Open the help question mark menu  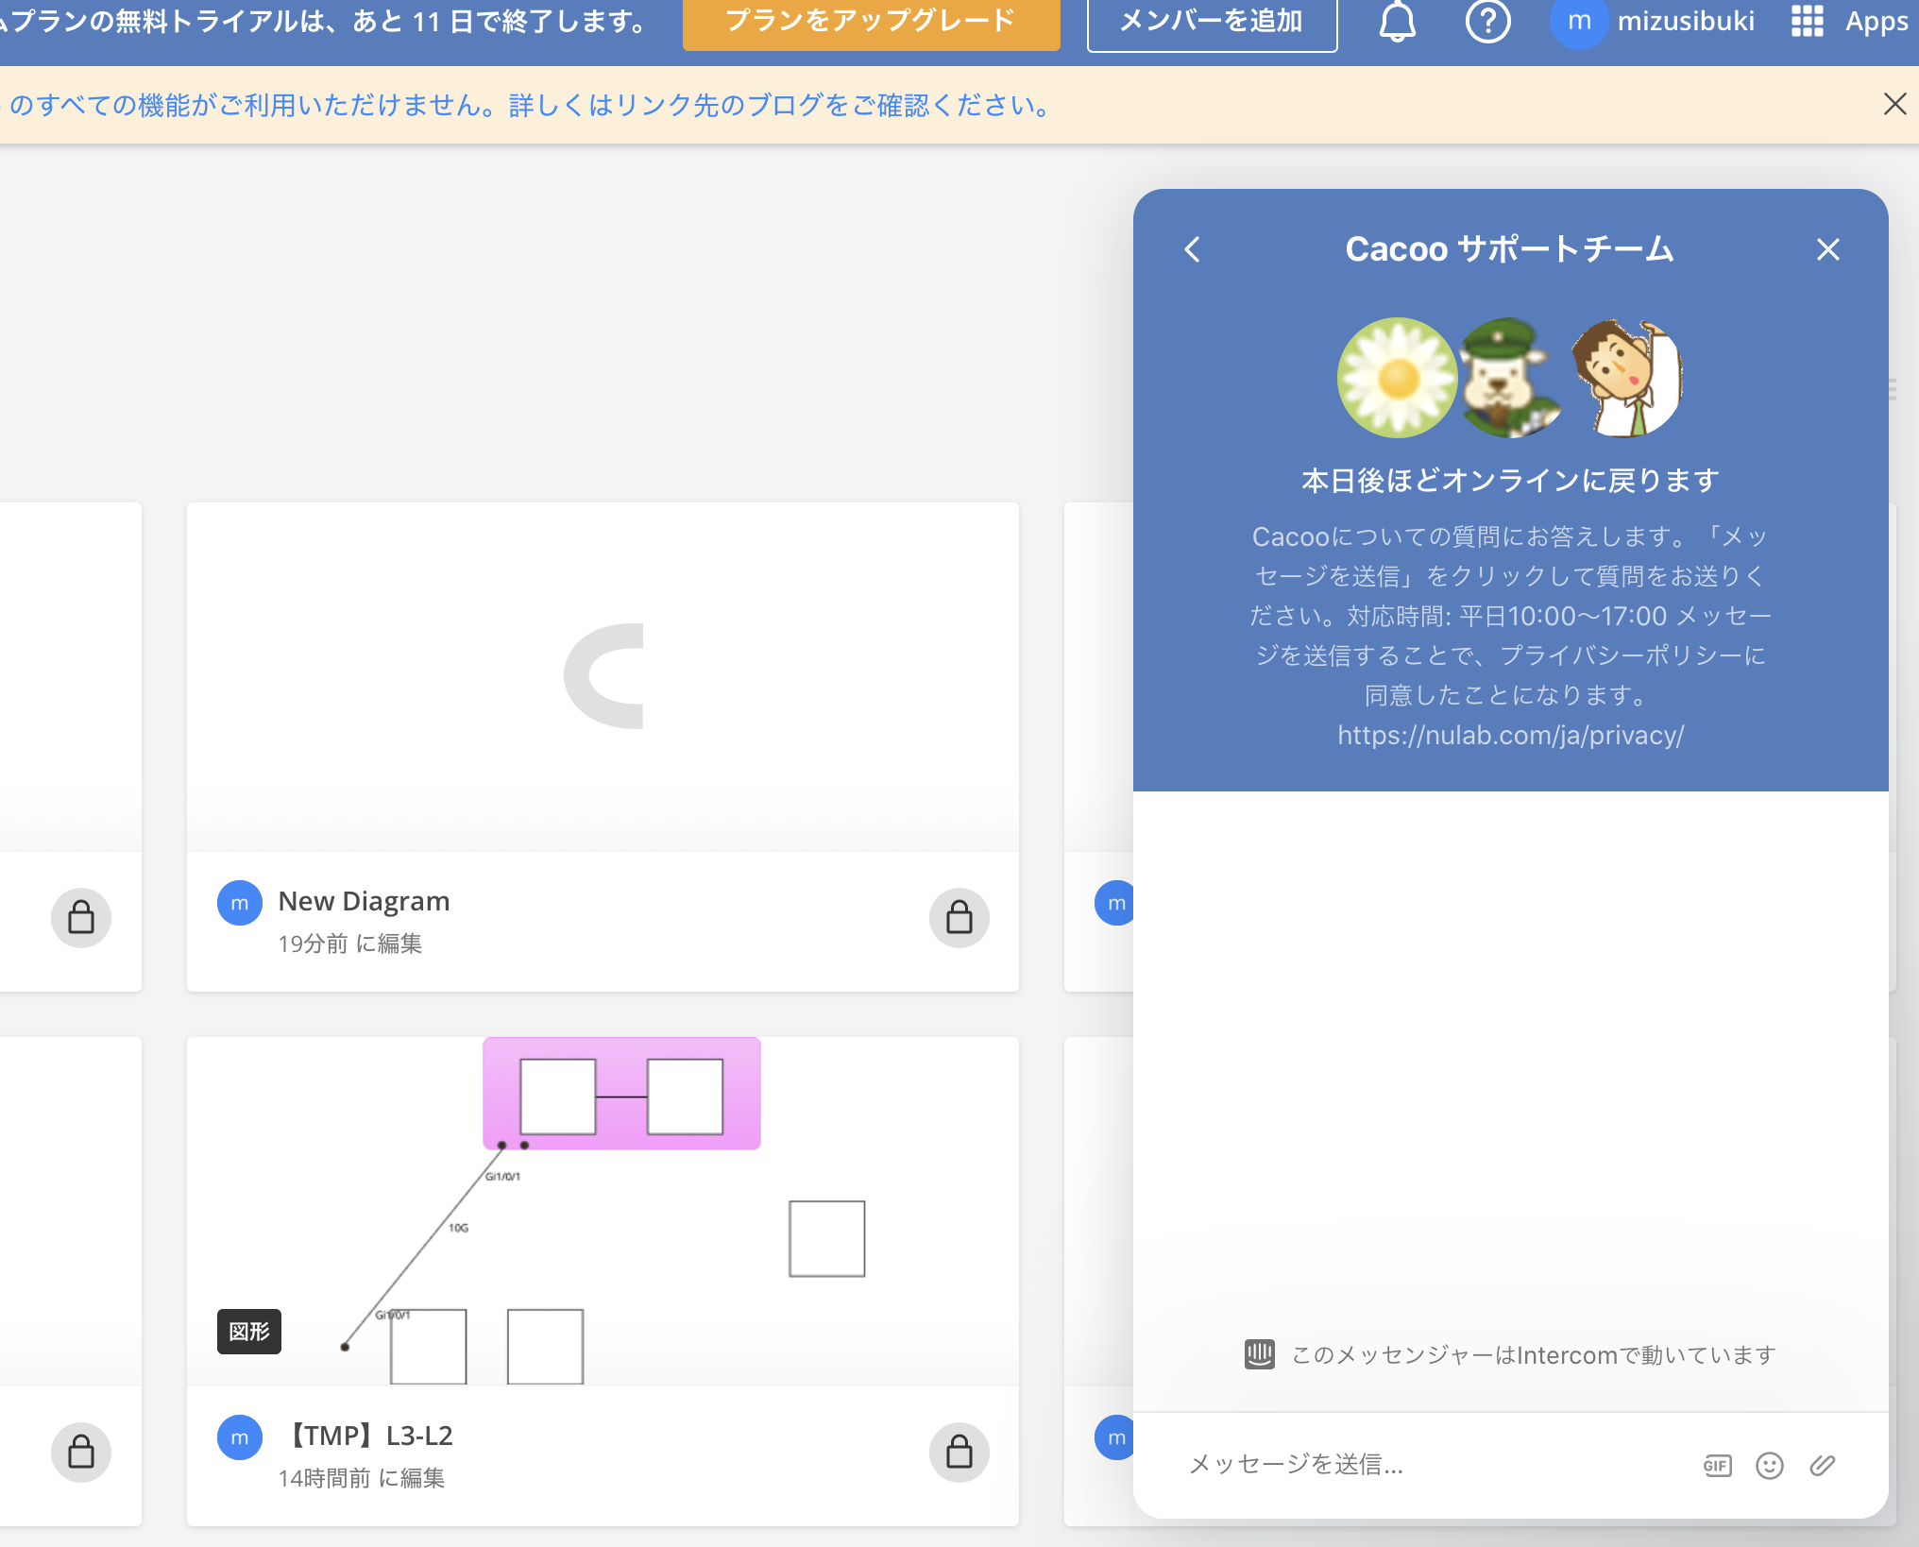point(1487,21)
